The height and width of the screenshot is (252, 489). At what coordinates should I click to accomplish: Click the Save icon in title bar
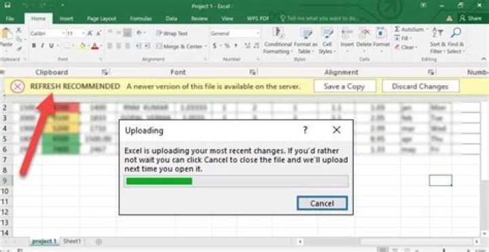[7, 5]
